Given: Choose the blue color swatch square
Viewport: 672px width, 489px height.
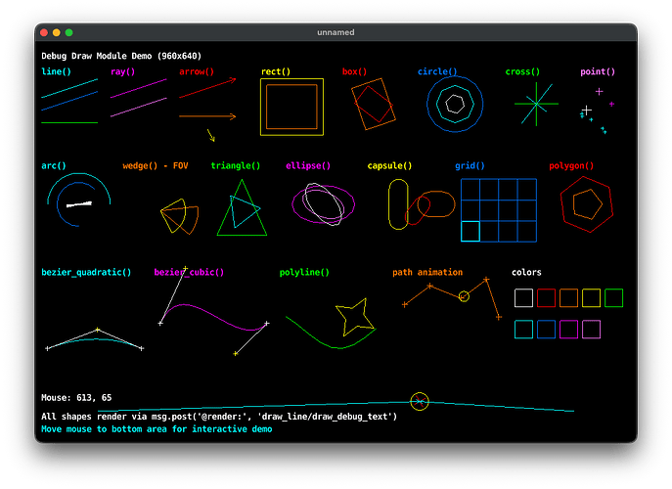Looking at the screenshot, I should (x=546, y=330).
